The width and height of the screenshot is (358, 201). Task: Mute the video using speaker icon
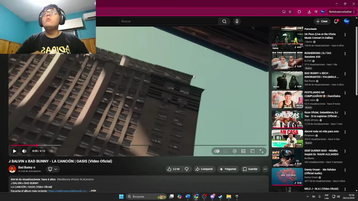tap(24, 151)
